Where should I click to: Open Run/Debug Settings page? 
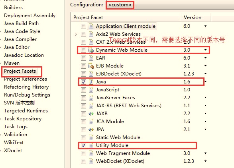click(x=27, y=95)
